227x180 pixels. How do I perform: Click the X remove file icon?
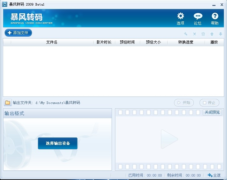coord(194,34)
